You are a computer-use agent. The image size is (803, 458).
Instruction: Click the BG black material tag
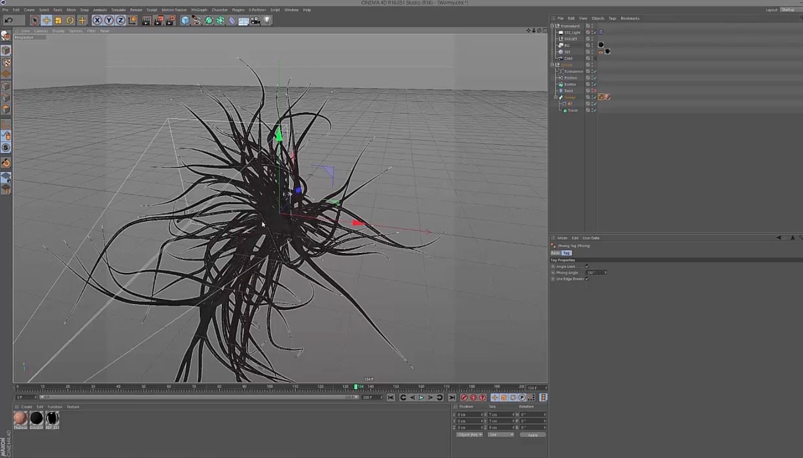(x=601, y=45)
